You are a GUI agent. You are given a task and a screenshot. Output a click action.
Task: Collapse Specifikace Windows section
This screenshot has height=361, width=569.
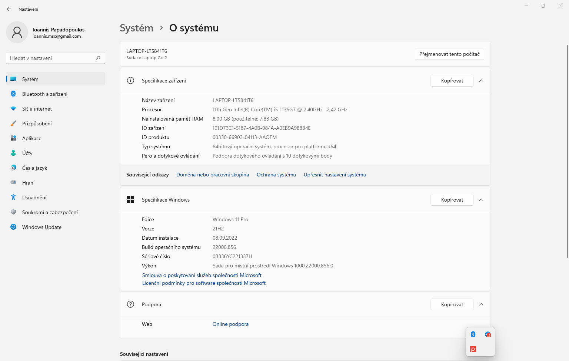[x=481, y=200]
